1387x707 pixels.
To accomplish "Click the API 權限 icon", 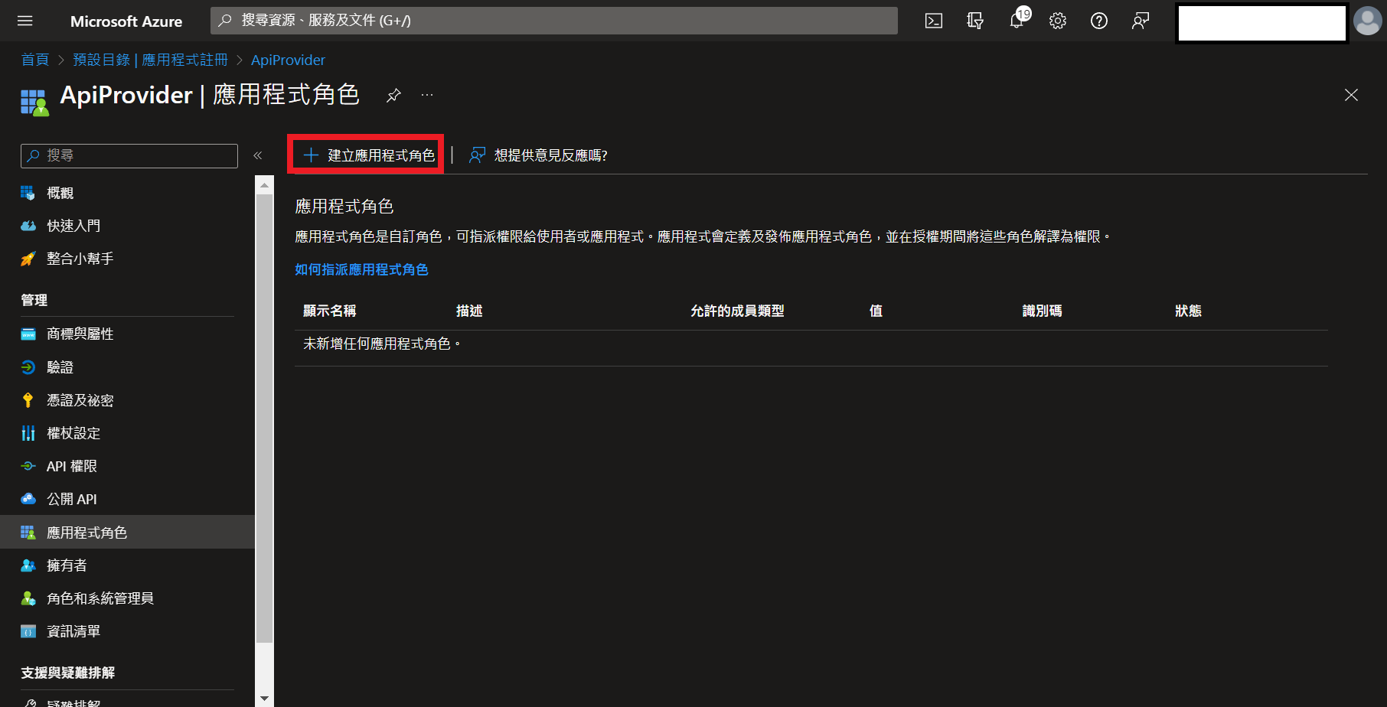I will [x=28, y=466].
